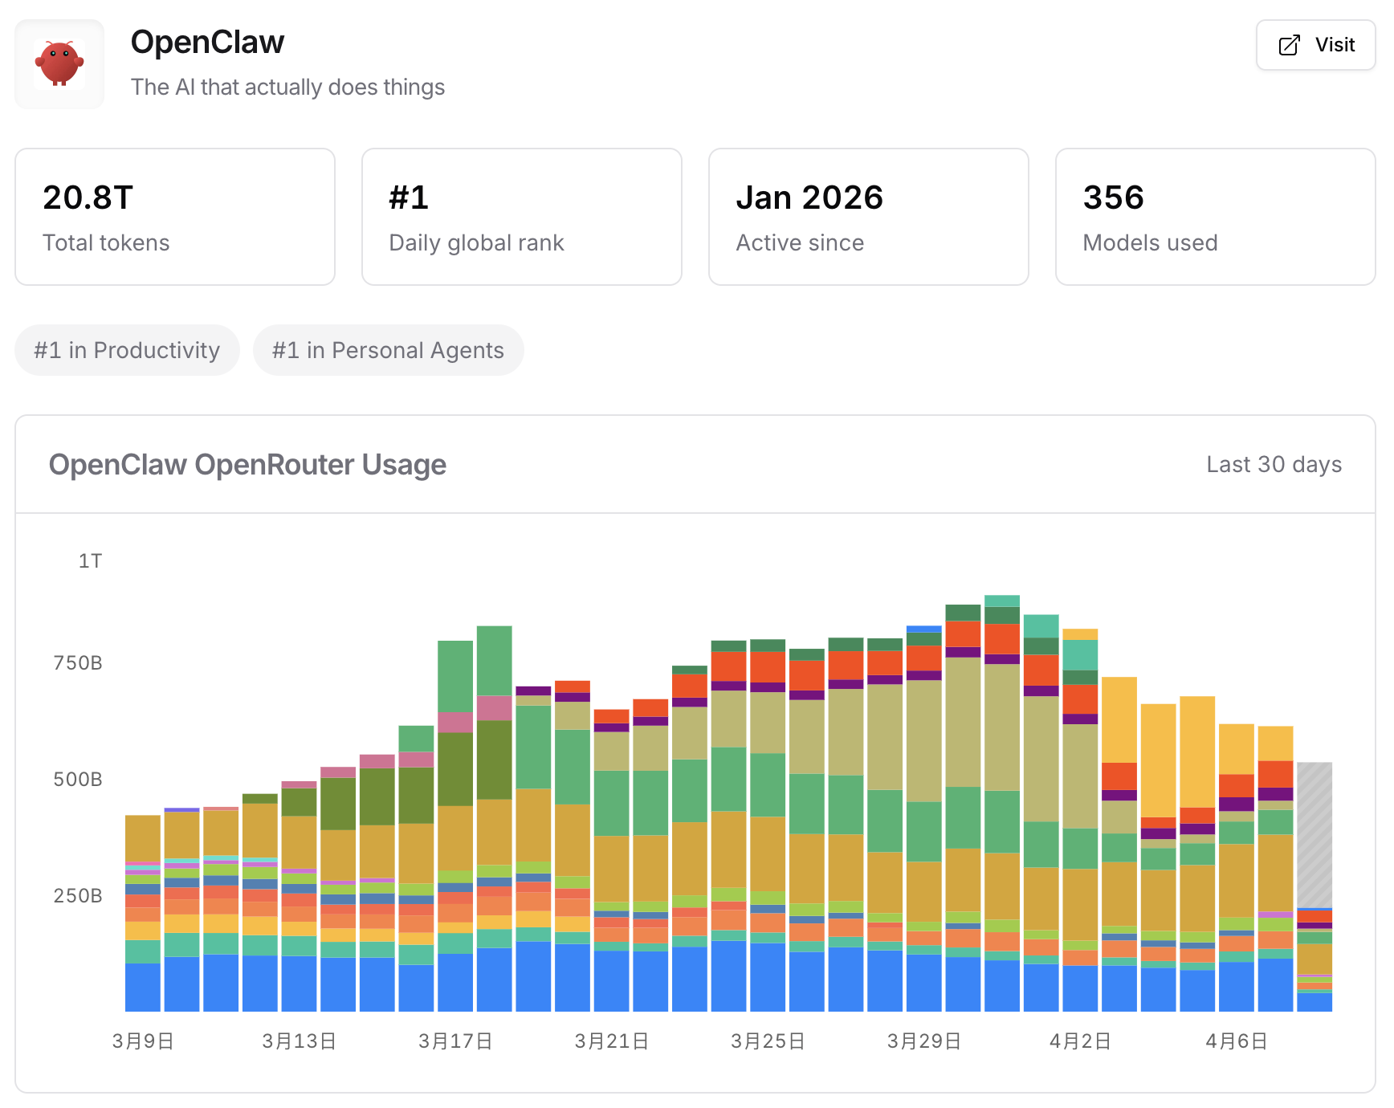Screen dimensions: 1394x1108
Task: Click the OpenClaw OpenRouter Usage chart title
Action: (247, 464)
